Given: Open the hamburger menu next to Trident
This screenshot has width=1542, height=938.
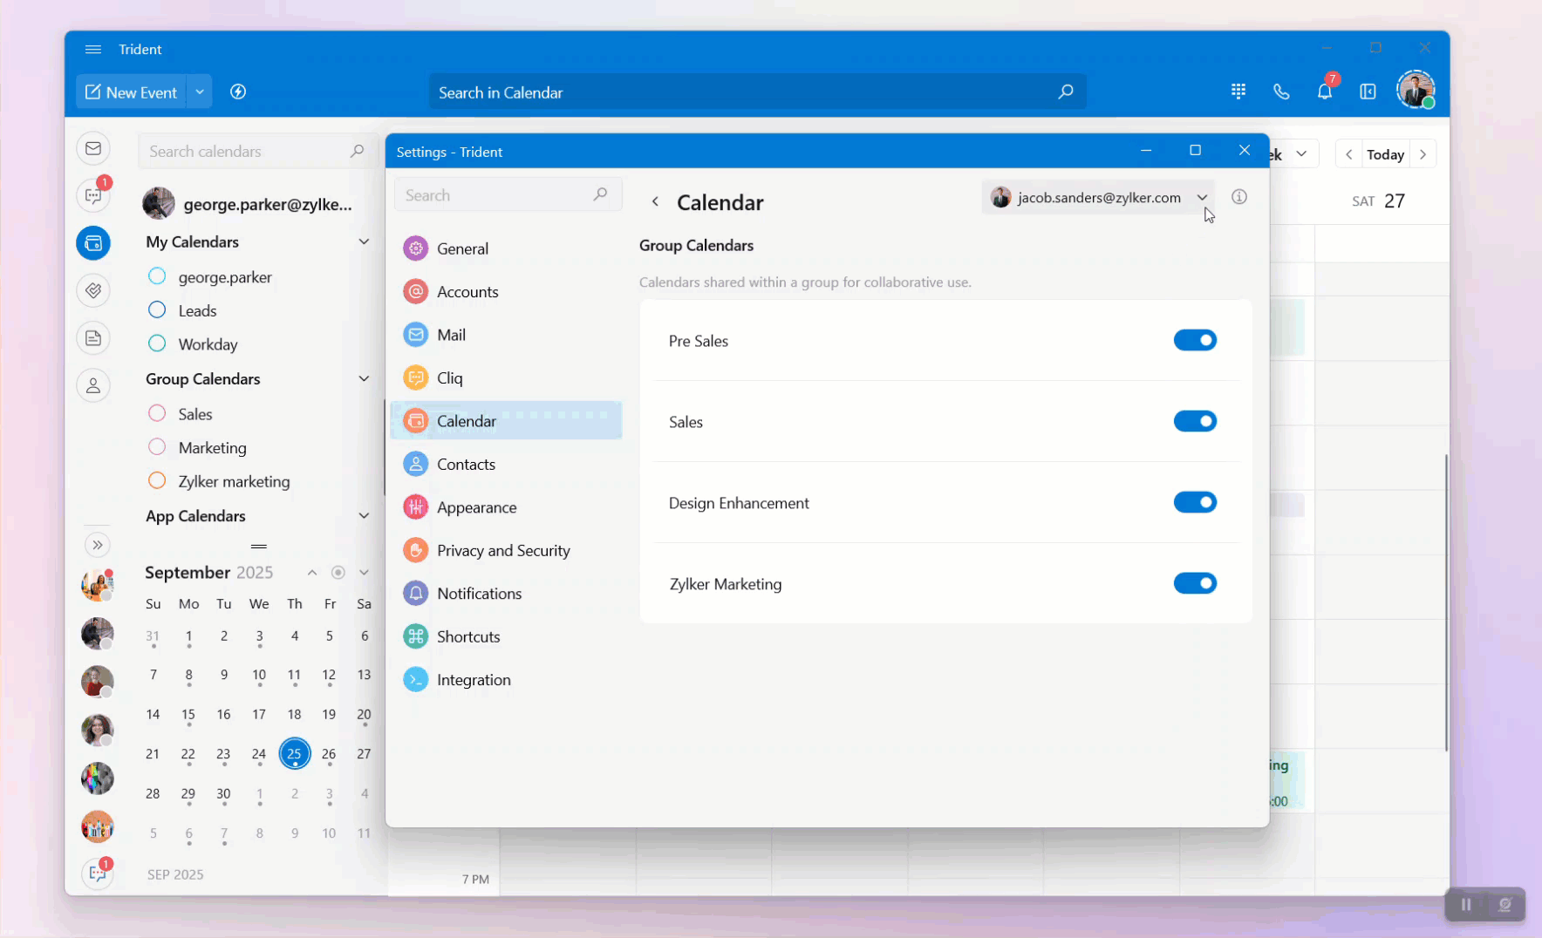Looking at the screenshot, I should (x=93, y=50).
